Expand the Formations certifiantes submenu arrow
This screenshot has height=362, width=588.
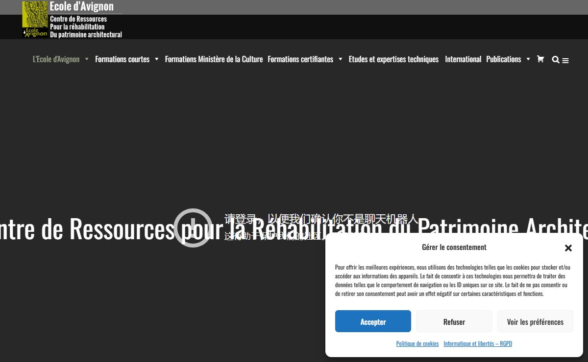pos(341,59)
